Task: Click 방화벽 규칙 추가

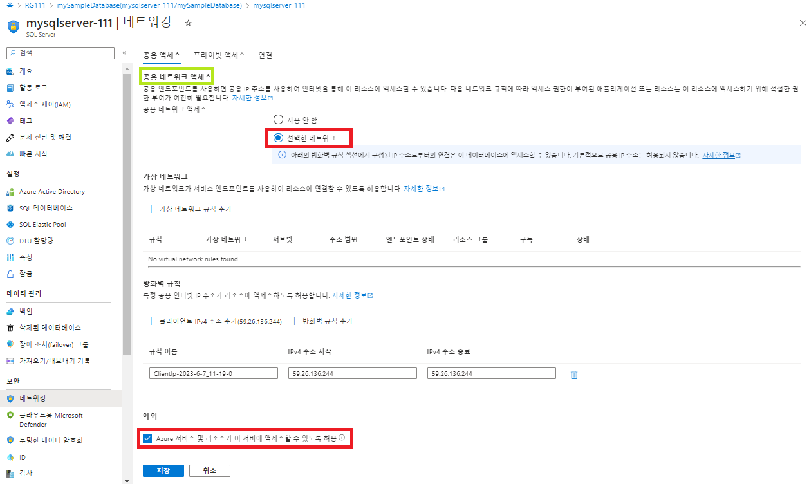Action: coord(322,321)
